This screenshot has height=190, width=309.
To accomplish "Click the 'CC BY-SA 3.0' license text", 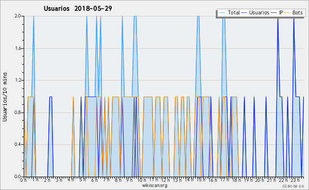I will [x=293, y=186].
